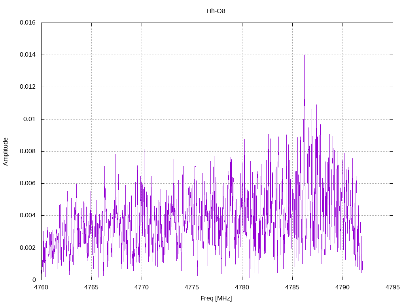Click y-axis tick label 0.014
Viewport: 405px width, 304px height.
[x=28, y=55]
